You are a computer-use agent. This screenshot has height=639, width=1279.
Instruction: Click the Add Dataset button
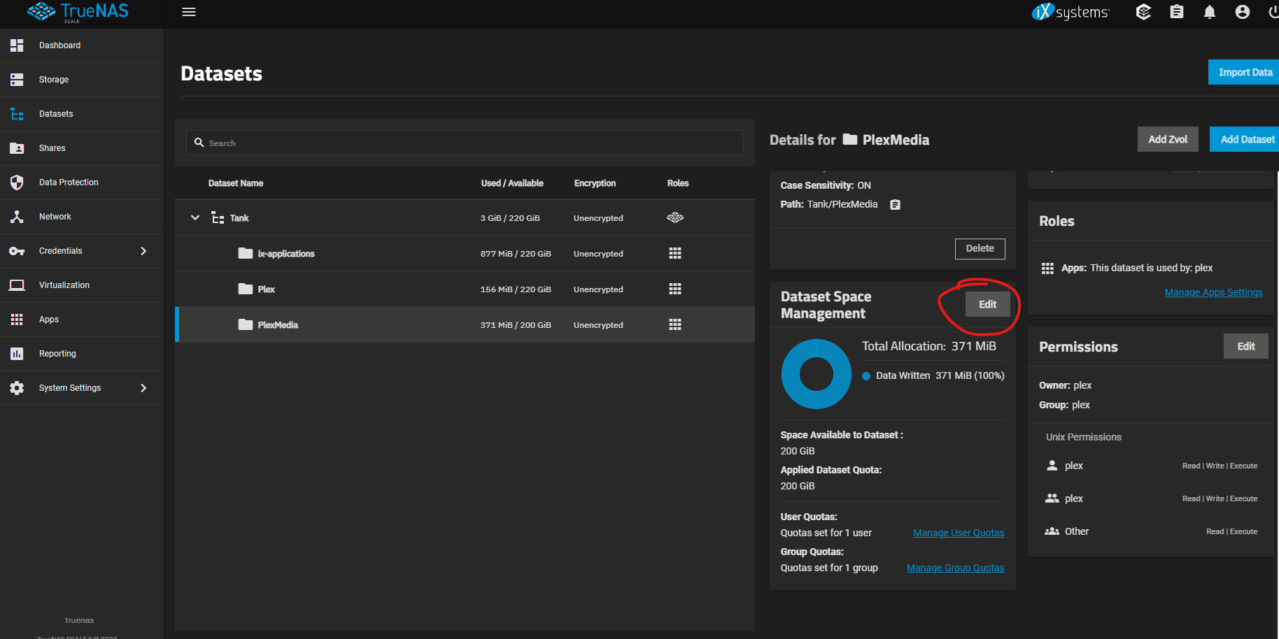pyautogui.click(x=1245, y=139)
